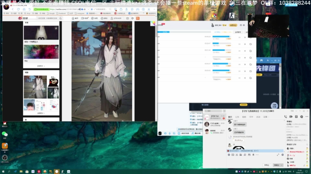Switch to QQ group Album tab
The image size is (311, 174).
pyautogui.click(x=244, y=117)
